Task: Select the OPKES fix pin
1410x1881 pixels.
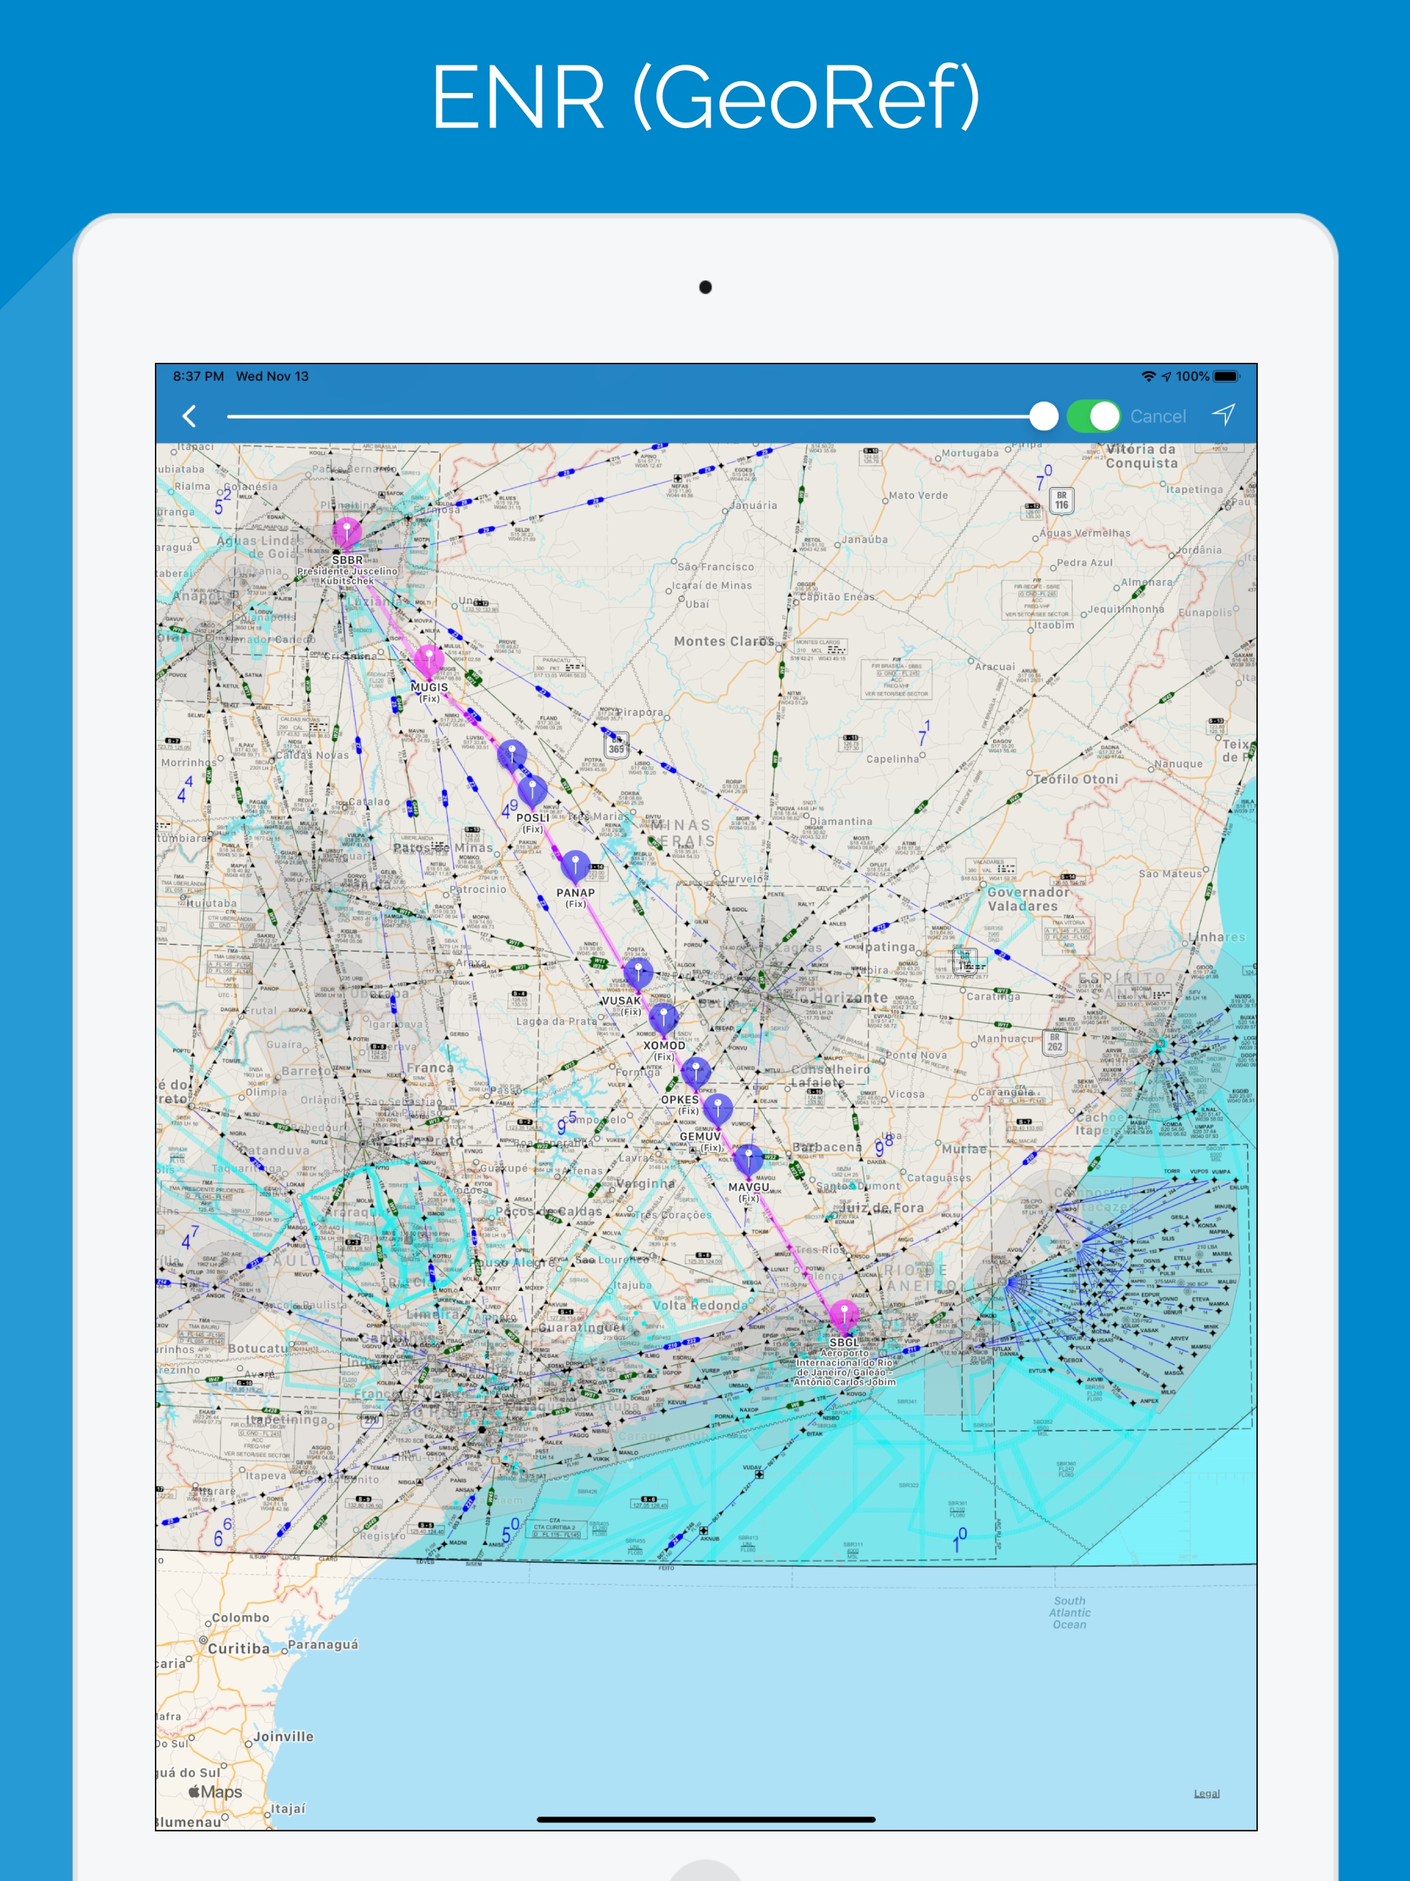Action: 695,1072
